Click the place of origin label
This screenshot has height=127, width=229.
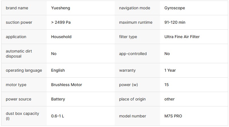point(132,99)
